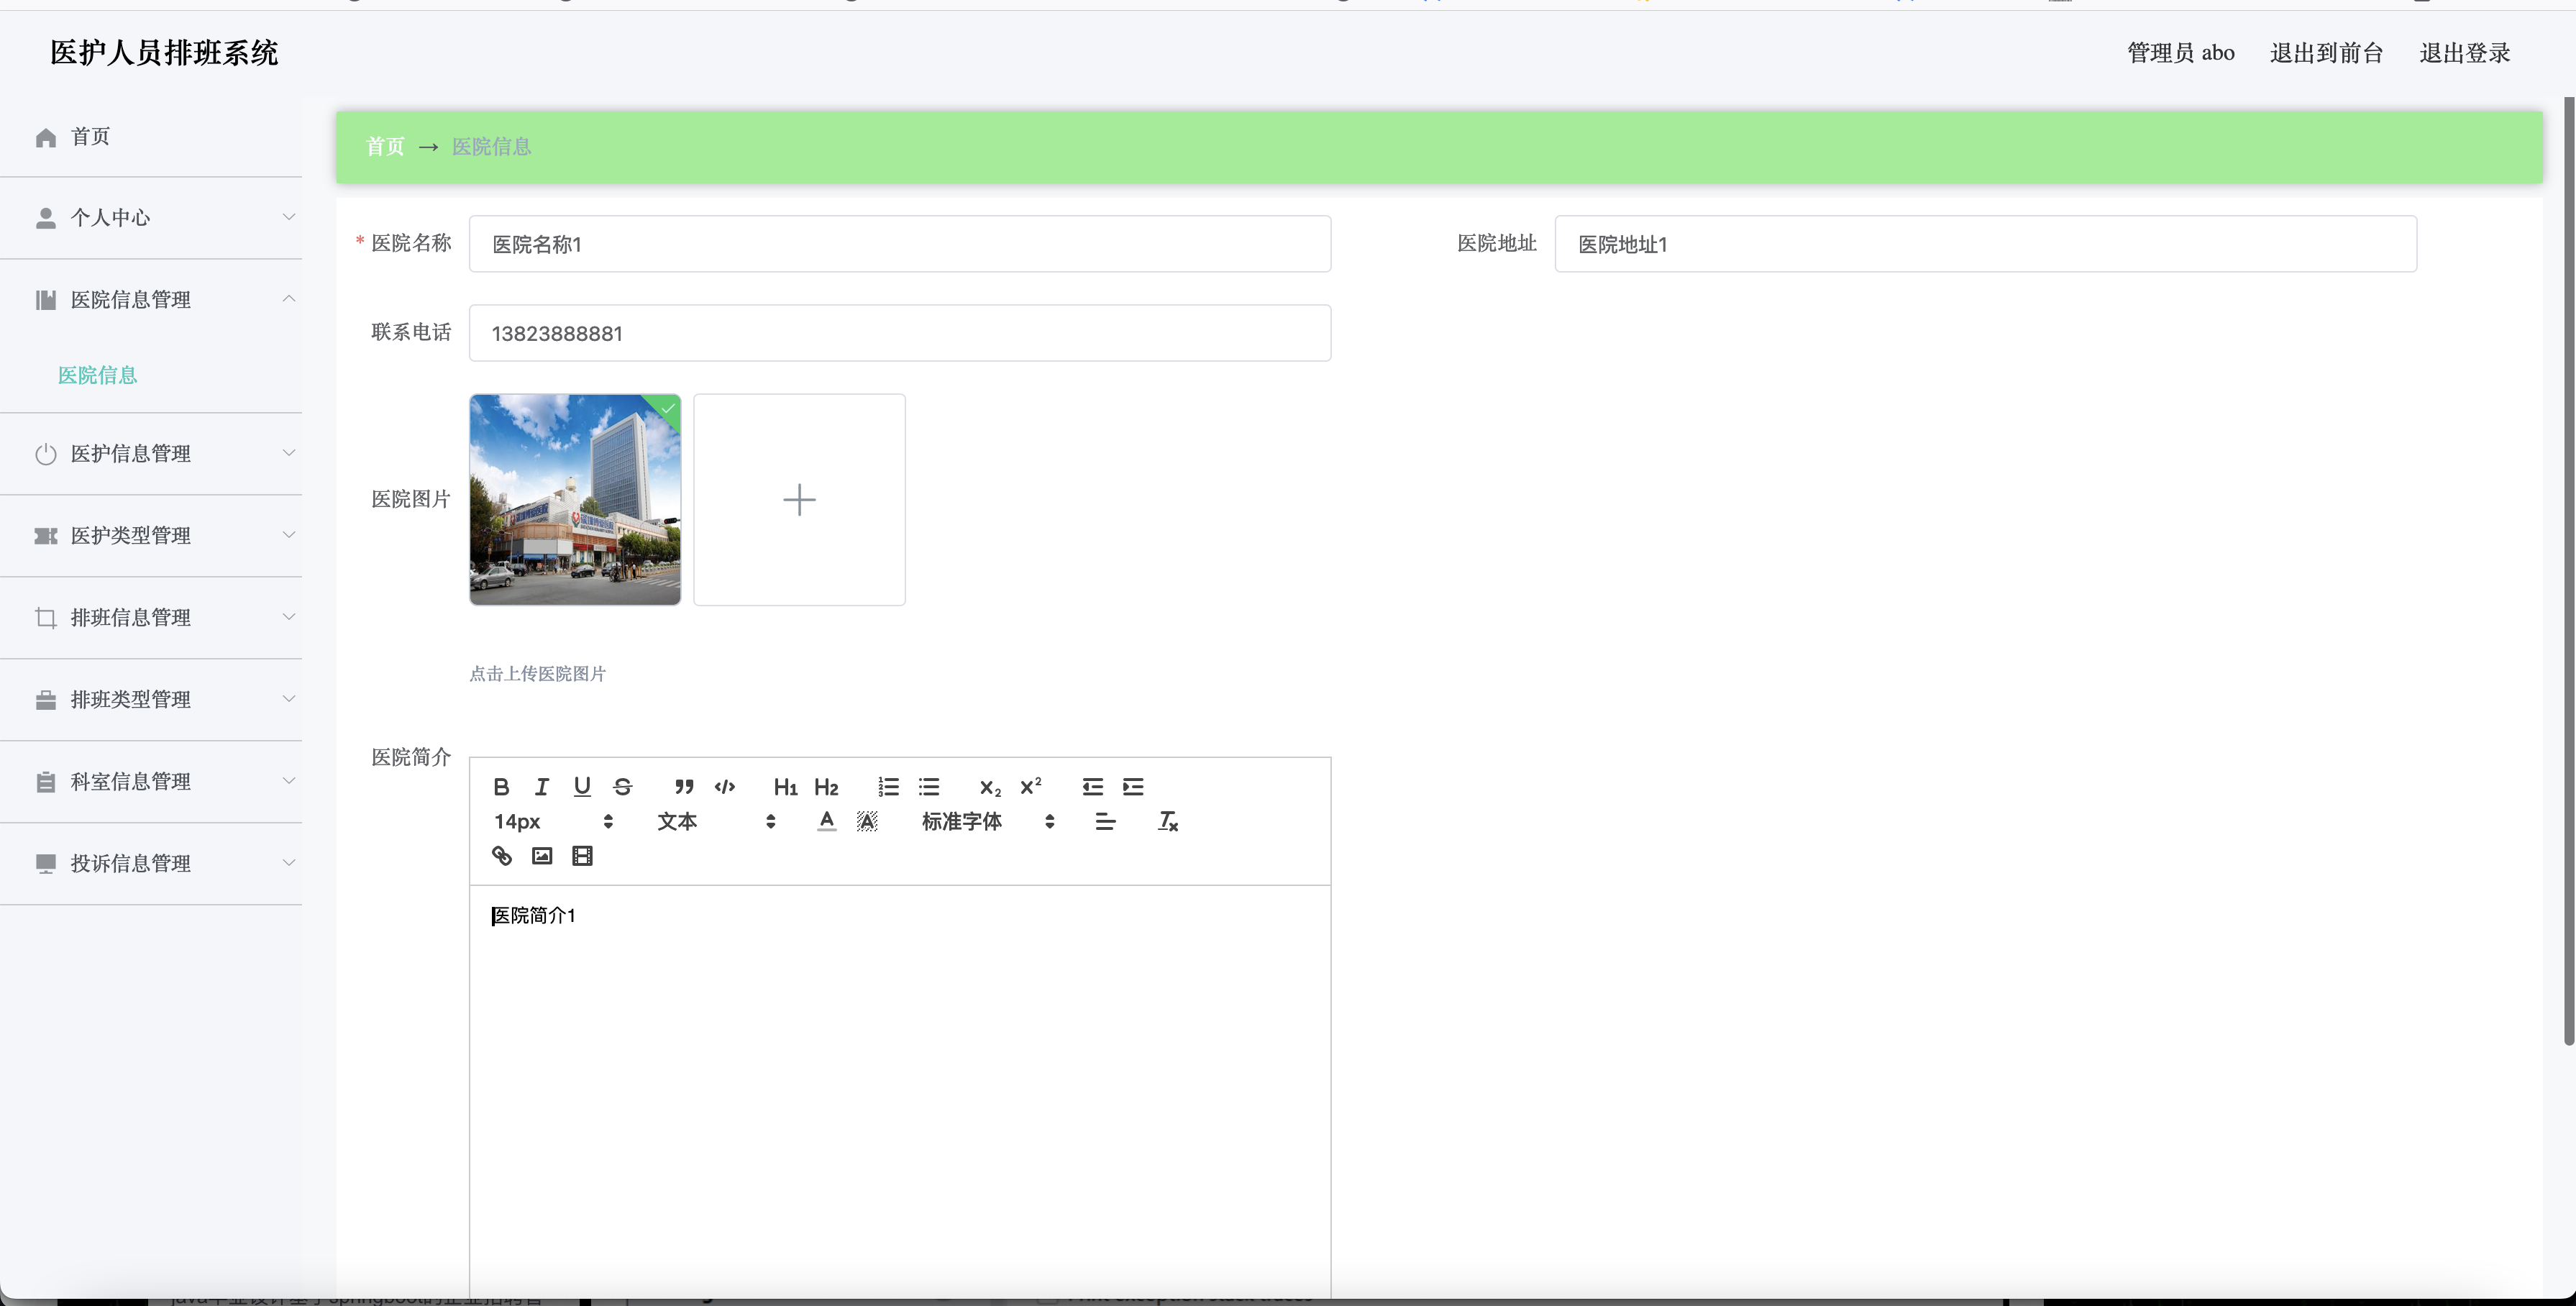Click 退出到前台 in the header
2576x1306 pixels.
pos(2326,53)
